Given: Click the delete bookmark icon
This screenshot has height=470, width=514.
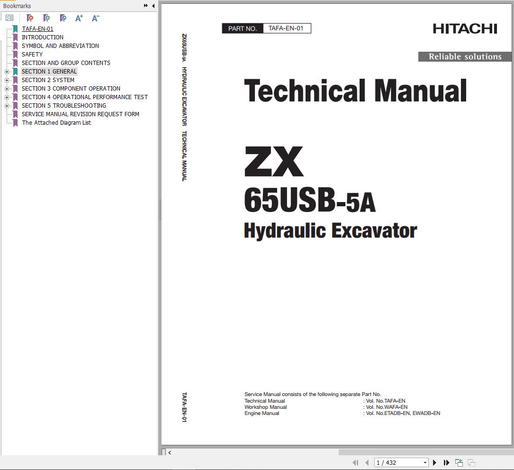Looking at the screenshot, I should click(x=30, y=18).
